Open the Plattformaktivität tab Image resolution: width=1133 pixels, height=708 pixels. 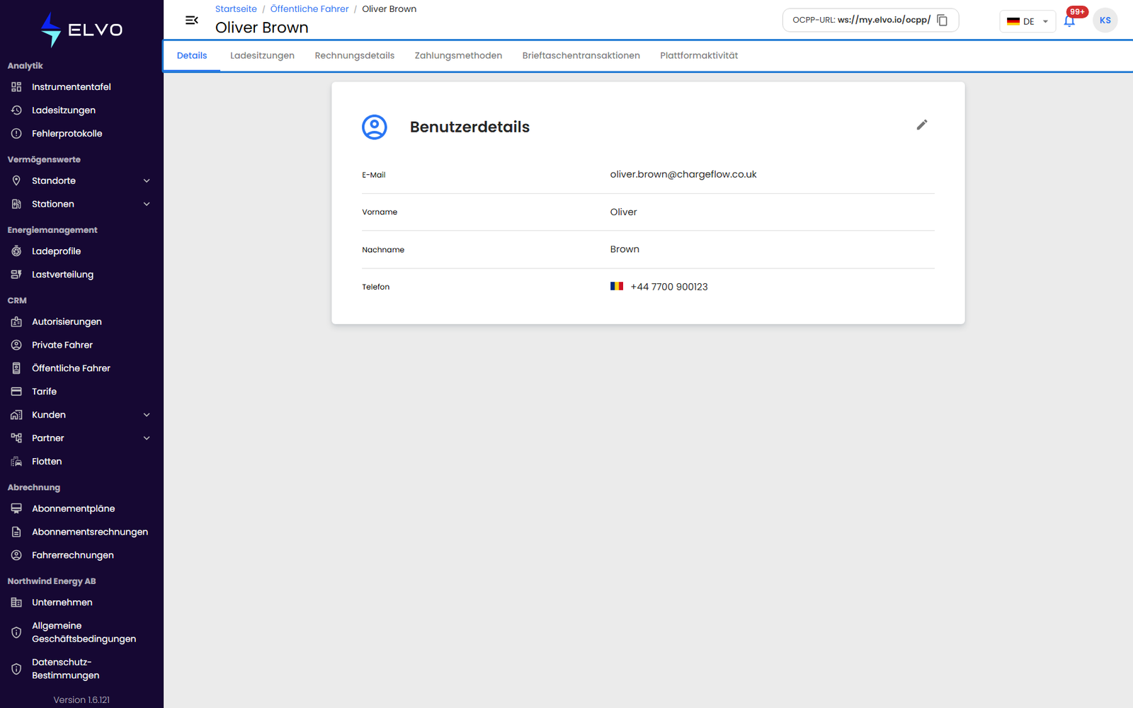699,56
